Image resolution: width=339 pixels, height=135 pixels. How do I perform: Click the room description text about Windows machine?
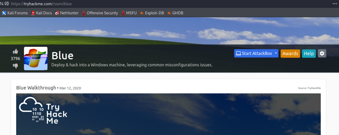coord(132,65)
